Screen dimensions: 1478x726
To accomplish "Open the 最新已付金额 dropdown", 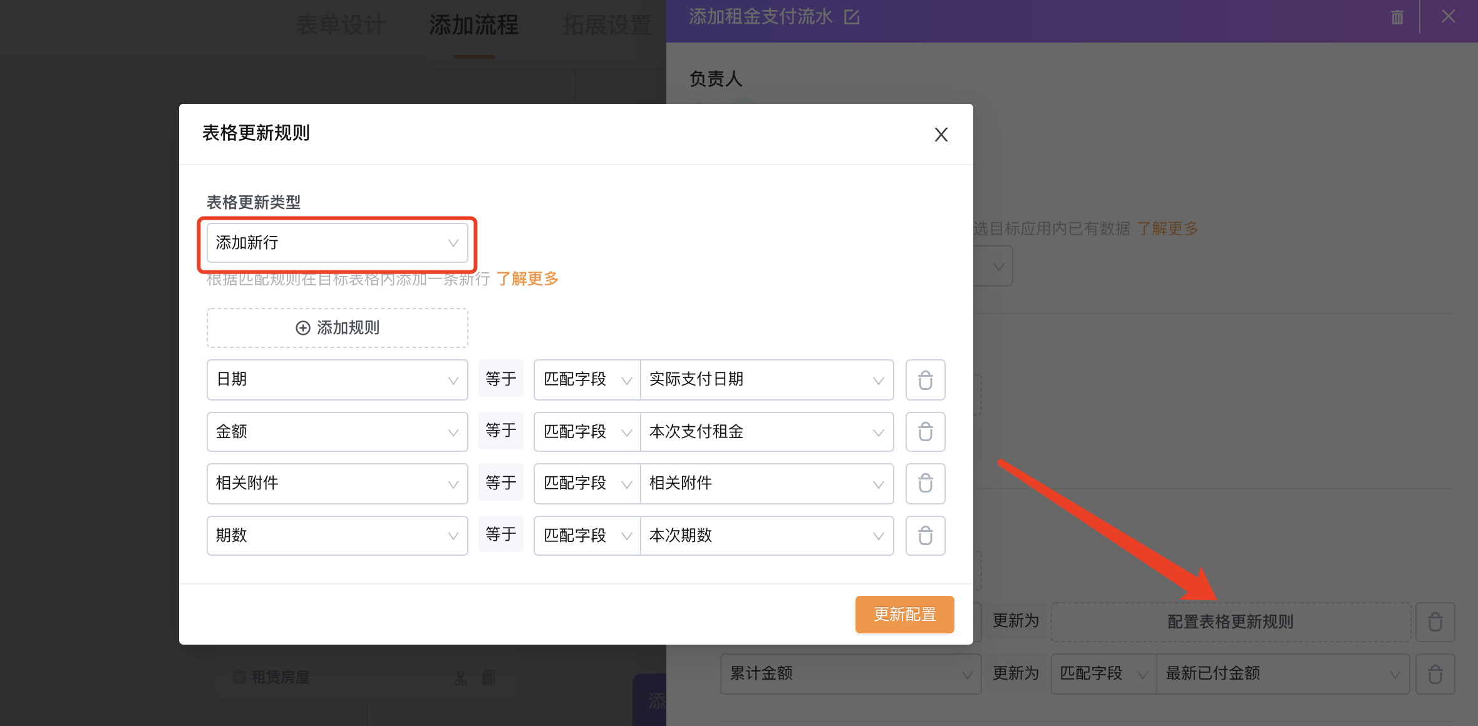I will pos(1283,673).
